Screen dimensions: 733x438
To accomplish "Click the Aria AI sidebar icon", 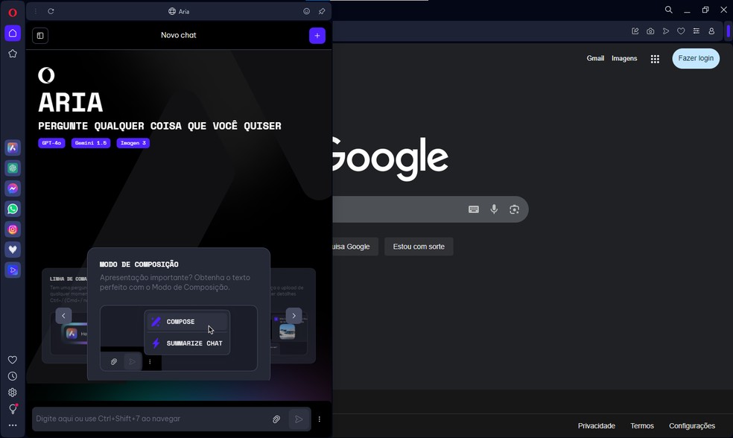I will point(13,147).
